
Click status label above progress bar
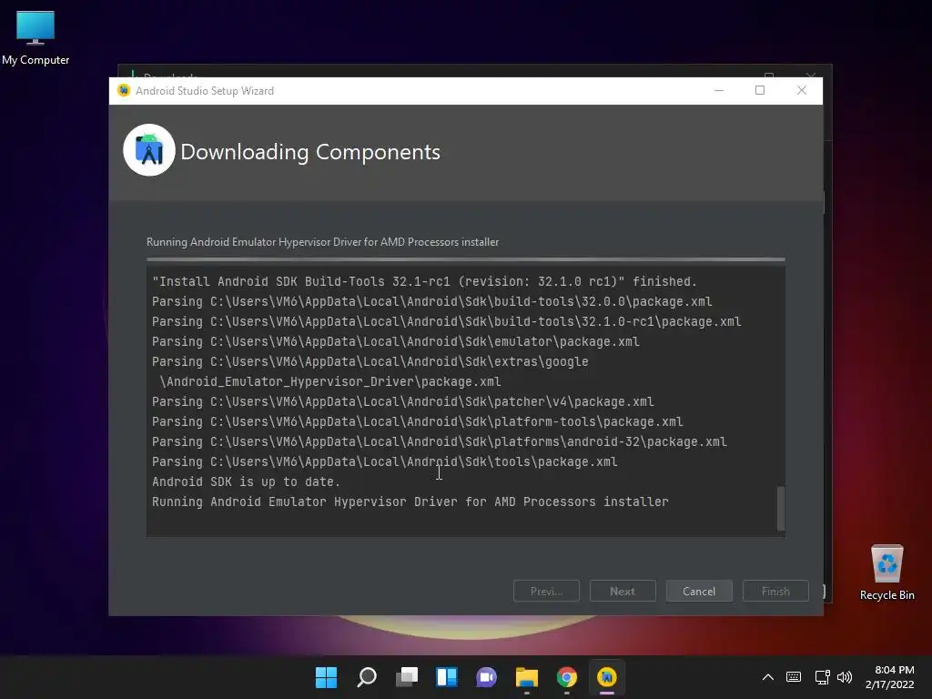pyautogui.click(x=323, y=242)
